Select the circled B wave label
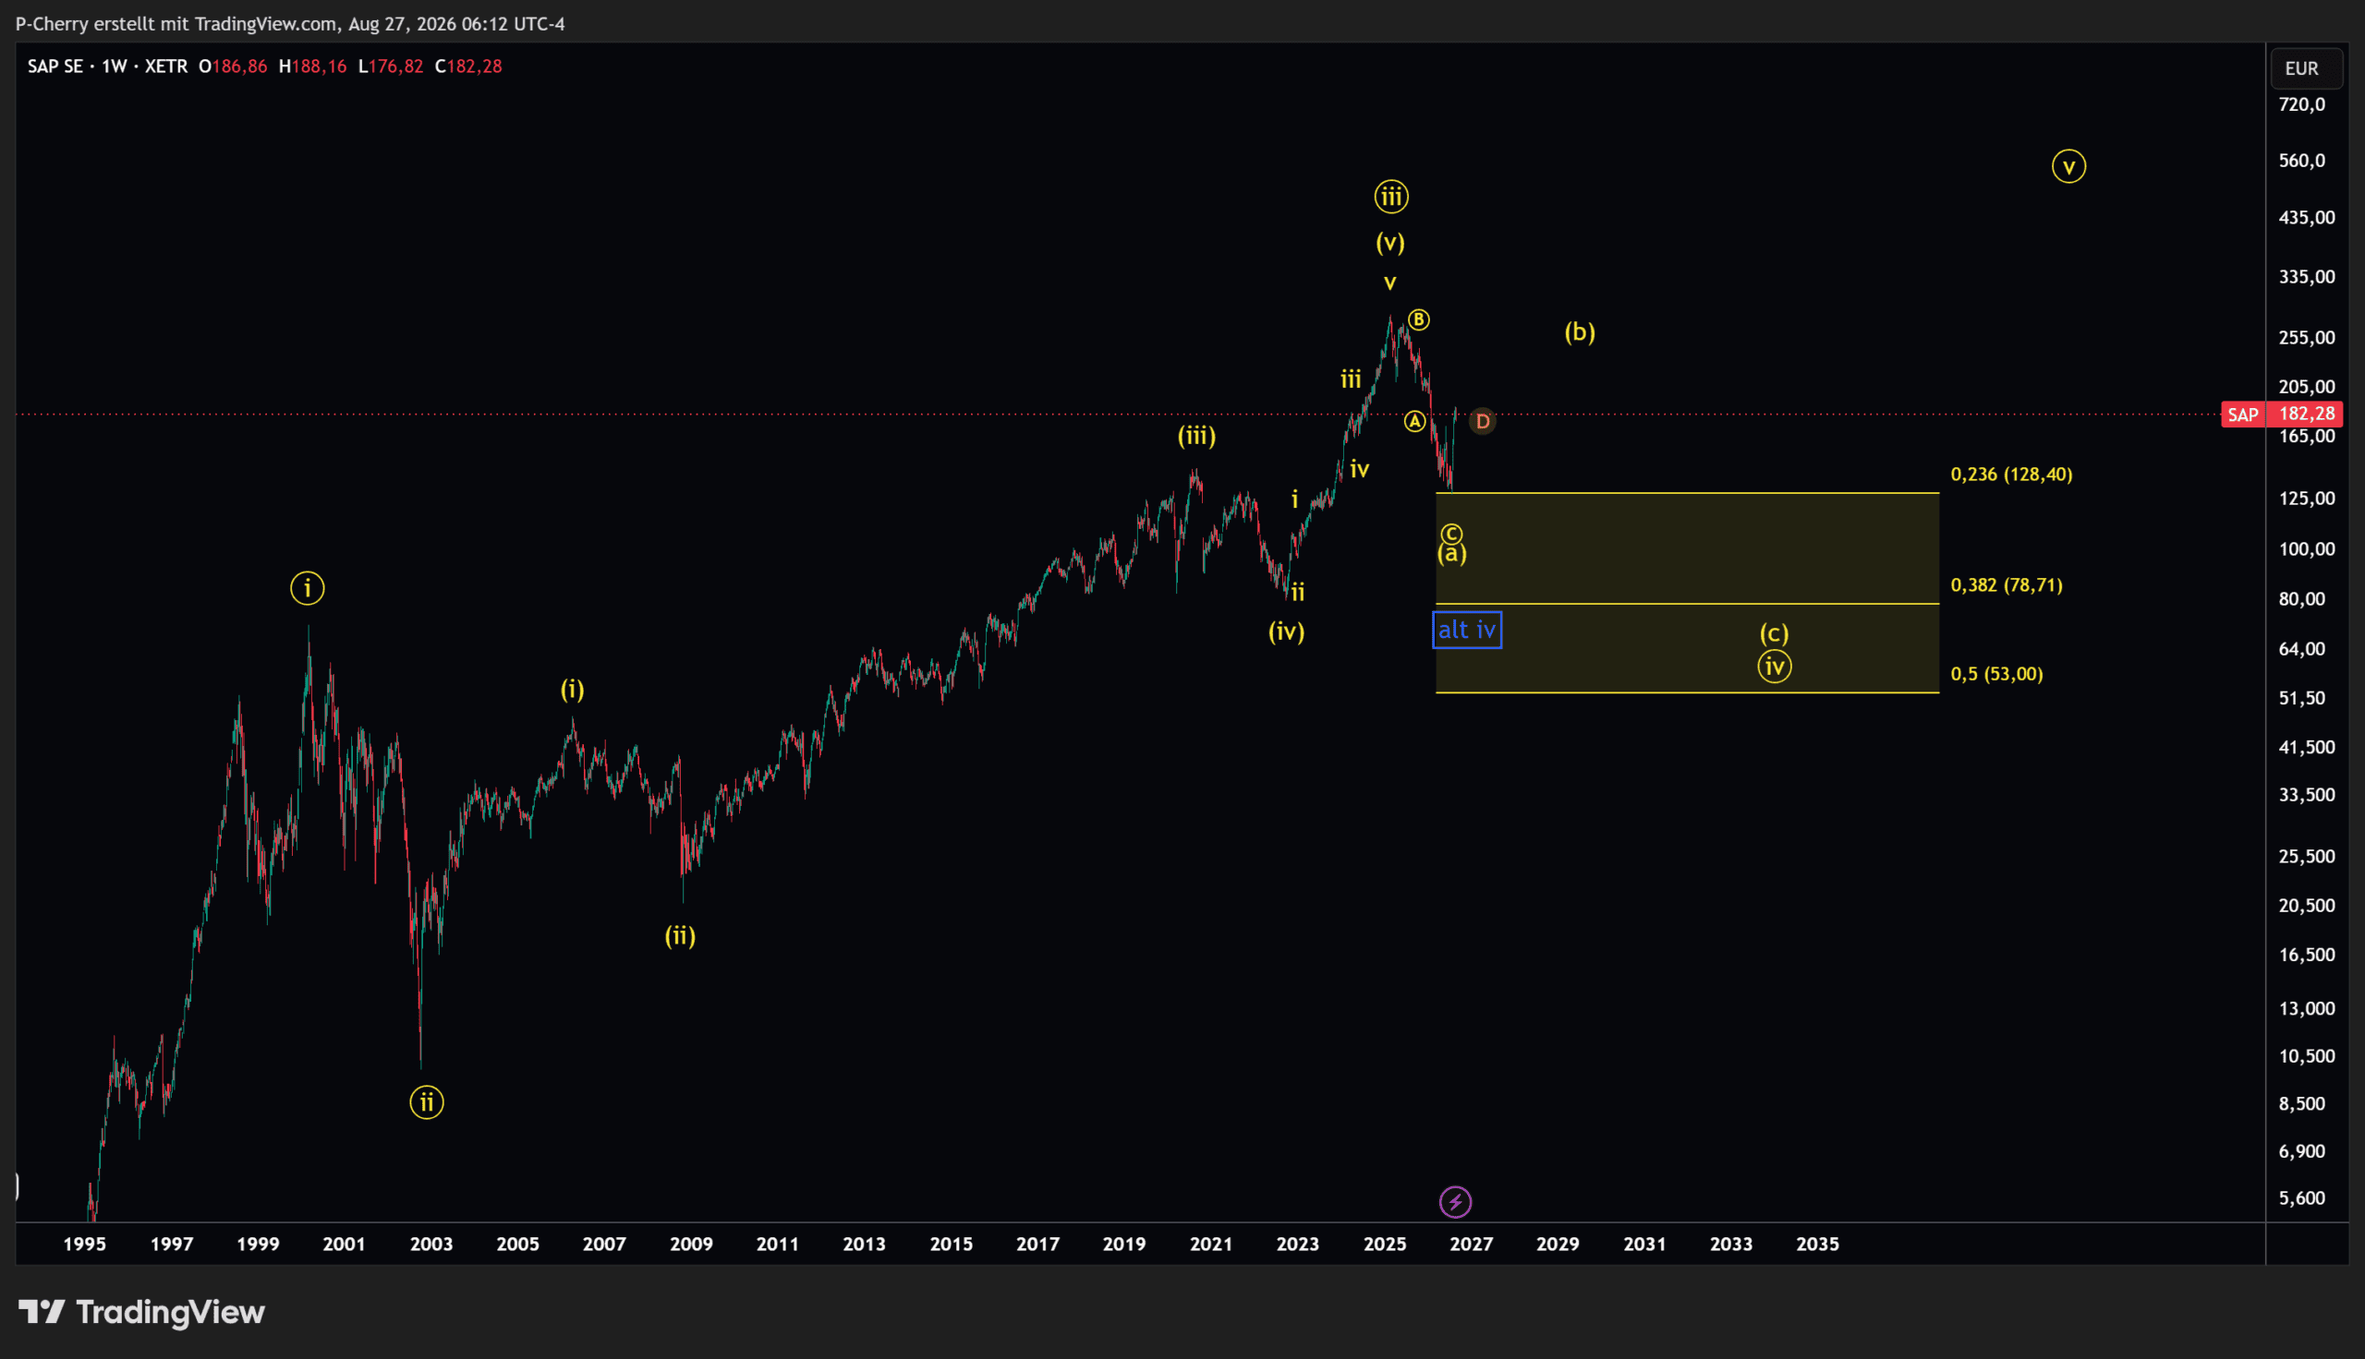Image resolution: width=2365 pixels, height=1359 pixels. [1418, 320]
